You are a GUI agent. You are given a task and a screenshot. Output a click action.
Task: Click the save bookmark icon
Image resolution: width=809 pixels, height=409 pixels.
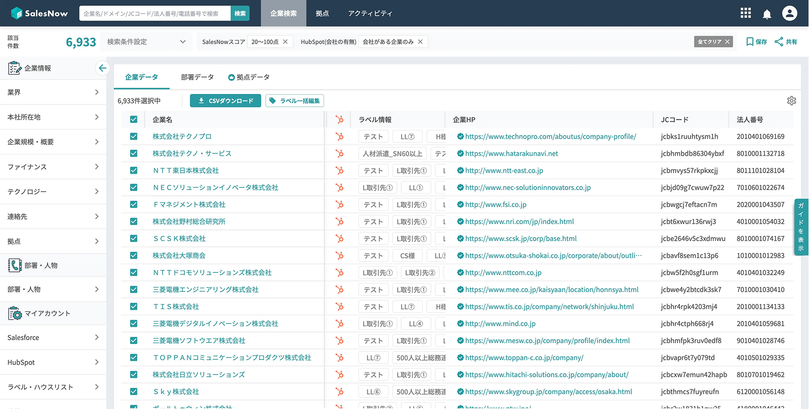point(750,42)
